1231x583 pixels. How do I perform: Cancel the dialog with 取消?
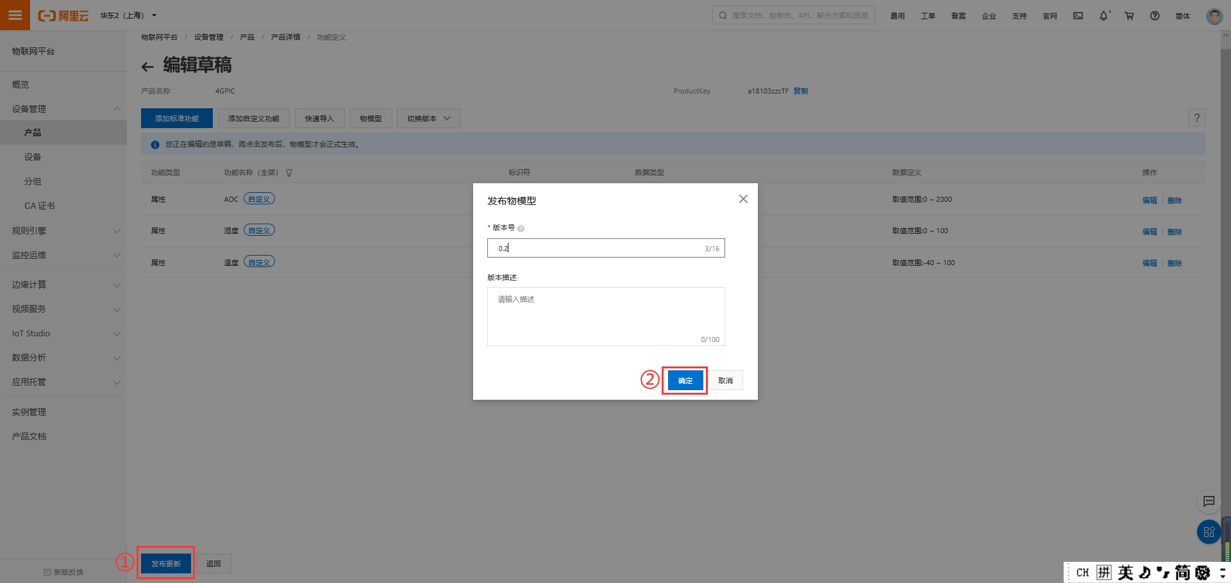coord(725,381)
